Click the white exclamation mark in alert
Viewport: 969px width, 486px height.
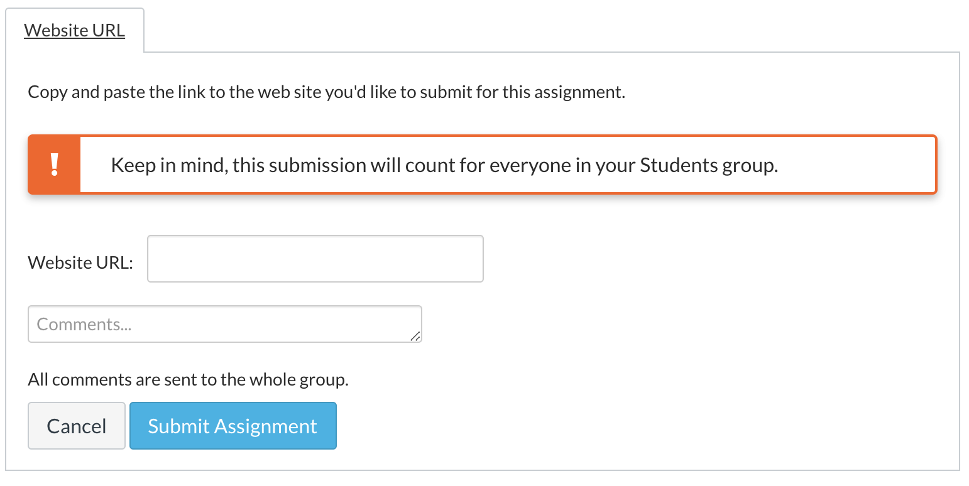tap(55, 165)
